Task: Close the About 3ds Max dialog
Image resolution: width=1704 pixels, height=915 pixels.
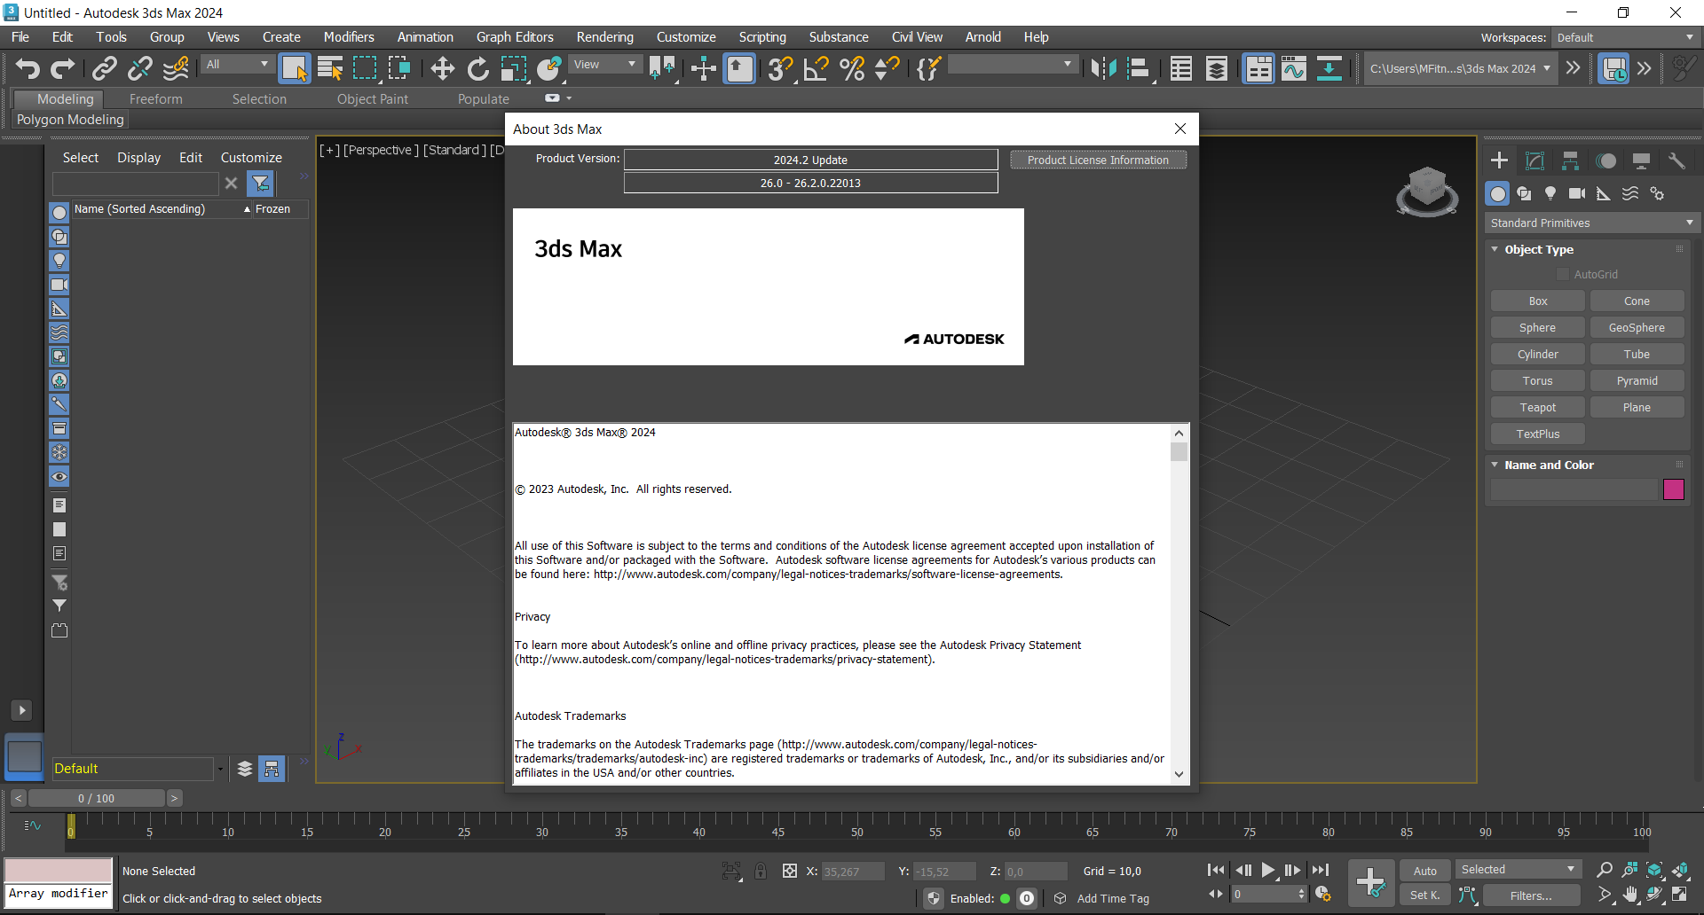Action: 1179,129
